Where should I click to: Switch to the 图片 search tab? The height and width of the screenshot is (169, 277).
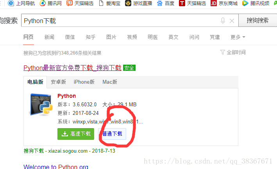(111, 37)
